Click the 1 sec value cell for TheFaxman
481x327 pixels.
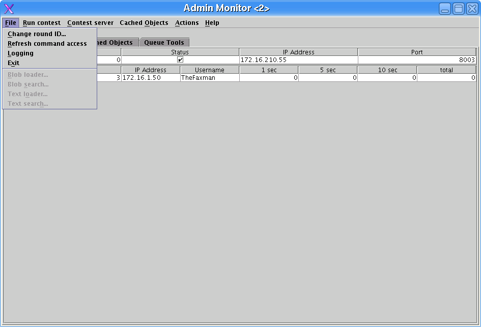269,77
